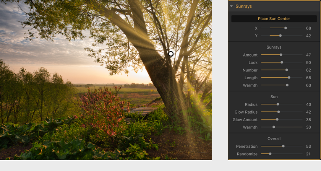Select the Y value 42

point(308,36)
